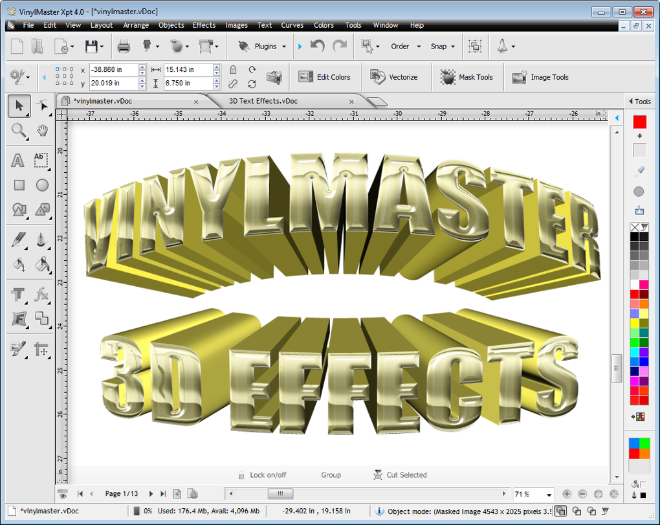Click the rotate clockwise icon
Image resolution: width=660 pixels, height=525 pixels.
252,69
